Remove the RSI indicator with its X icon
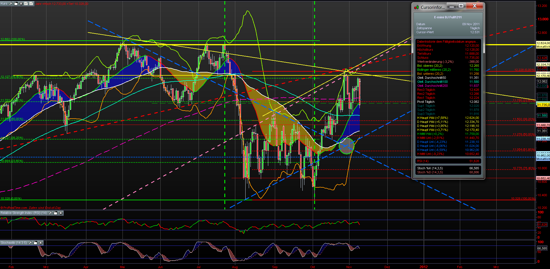This screenshot has width=550, height=269. (61, 213)
